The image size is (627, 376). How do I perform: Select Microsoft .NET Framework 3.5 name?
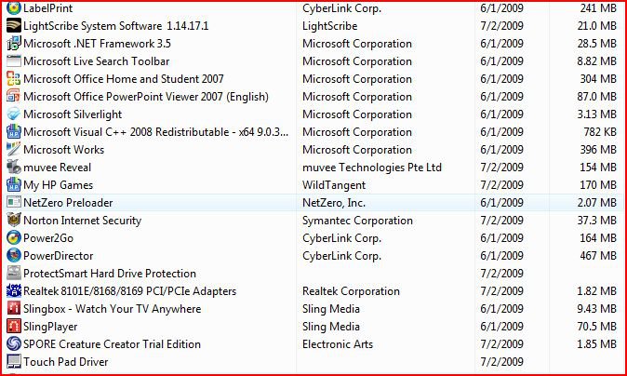pyautogui.click(x=97, y=43)
